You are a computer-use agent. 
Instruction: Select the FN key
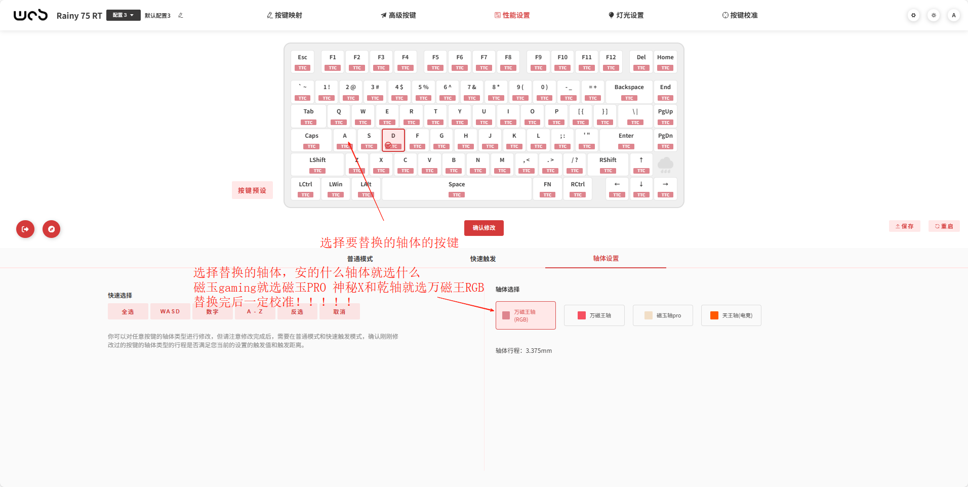[547, 189]
